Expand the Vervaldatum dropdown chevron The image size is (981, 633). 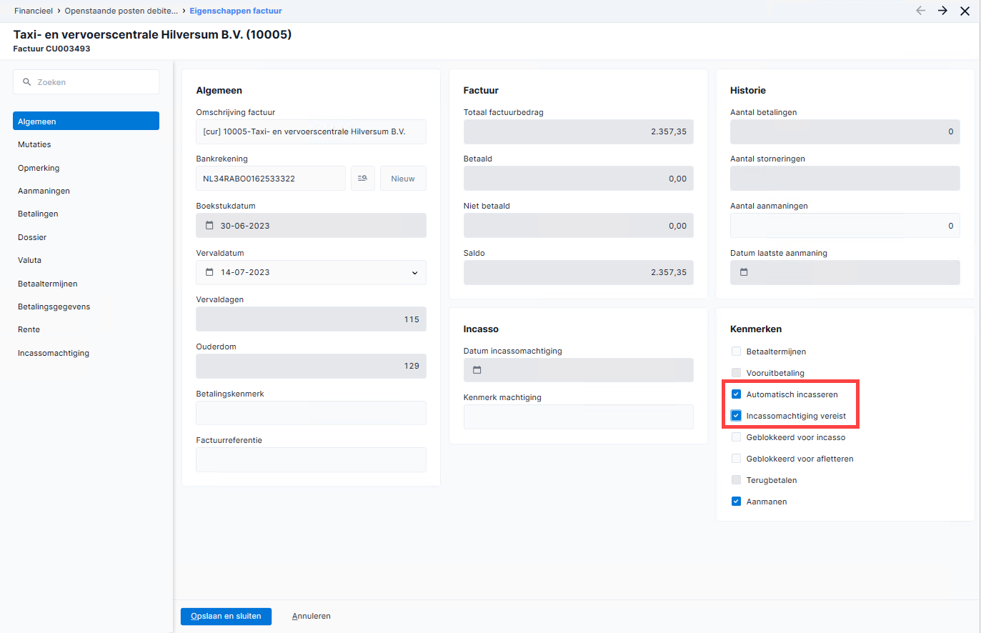414,273
